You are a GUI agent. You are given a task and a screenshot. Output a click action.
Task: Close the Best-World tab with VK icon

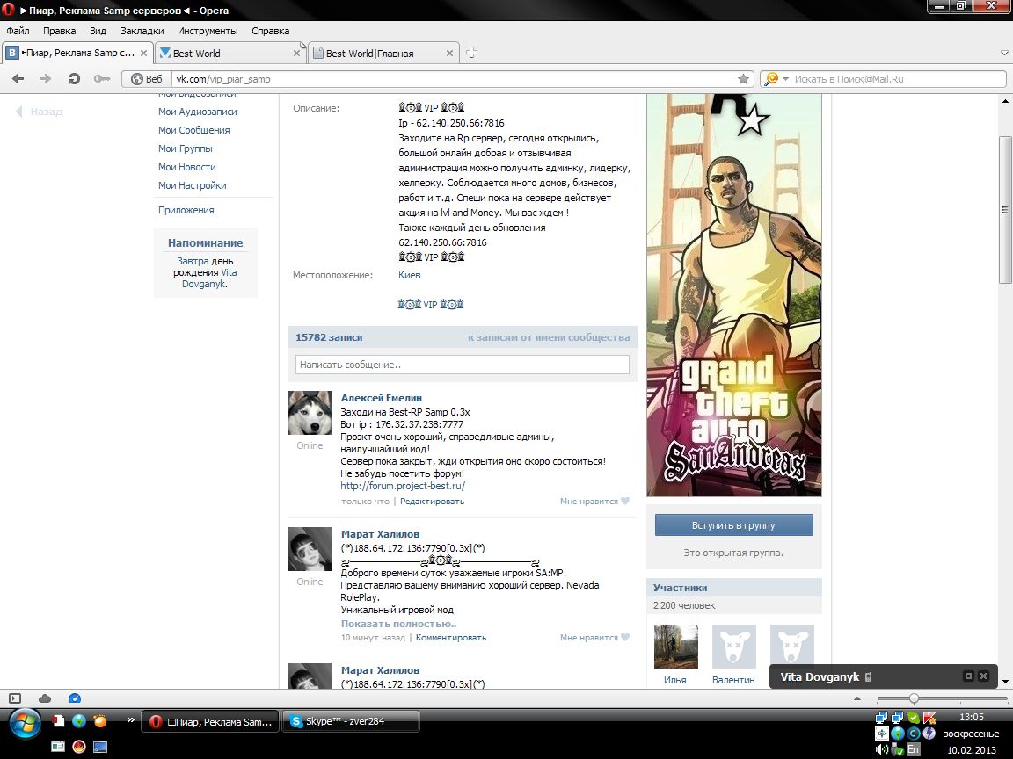296,54
